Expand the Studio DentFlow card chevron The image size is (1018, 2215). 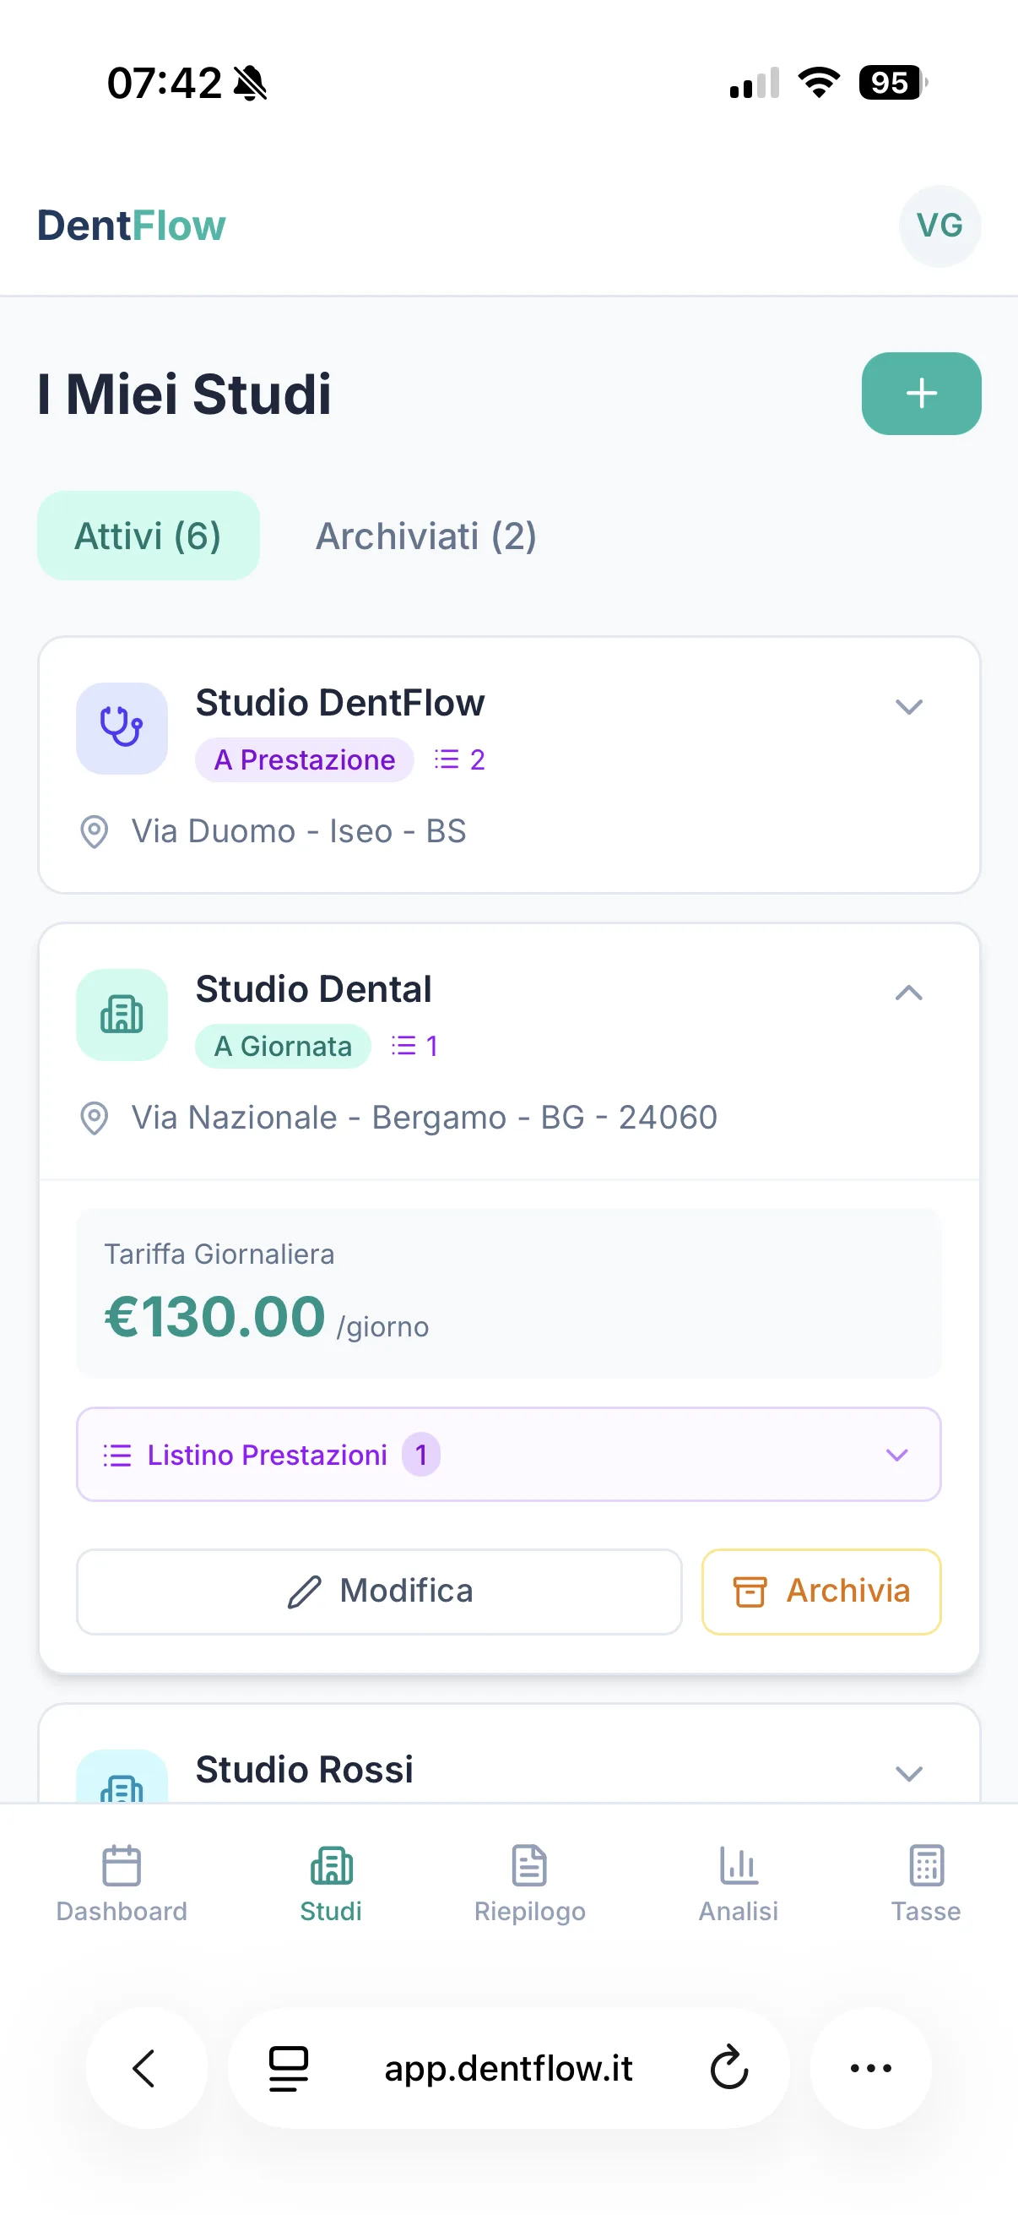[909, 707]
